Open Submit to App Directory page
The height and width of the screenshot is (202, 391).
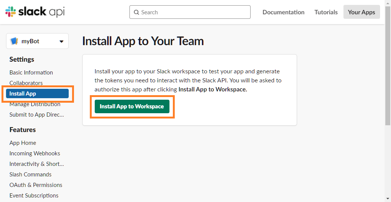point(37,114)
